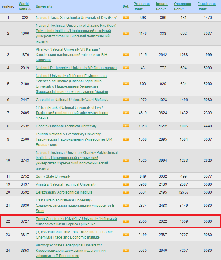Open National University of Life and Environmental Sciences link
The width and height of the screenshot is (221, 260).
tap(72, 84)
